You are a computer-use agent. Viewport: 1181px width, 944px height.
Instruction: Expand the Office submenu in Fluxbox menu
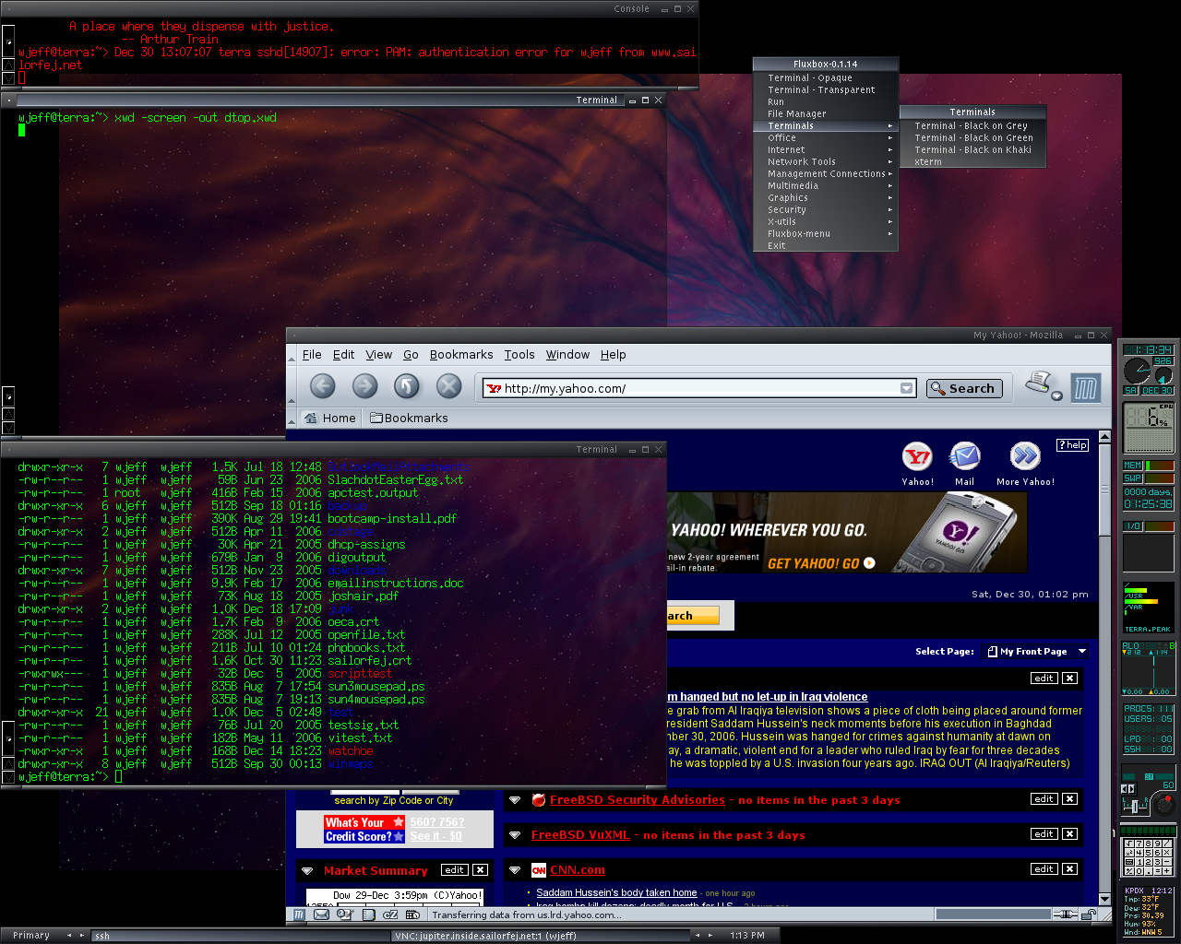(x=826, y=138)
